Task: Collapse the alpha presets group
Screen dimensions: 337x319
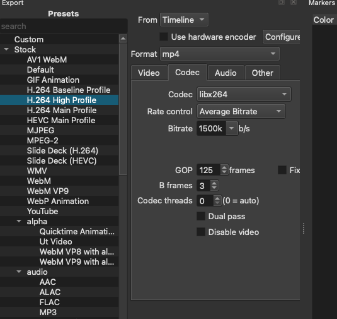Action: tap(19, 221)
